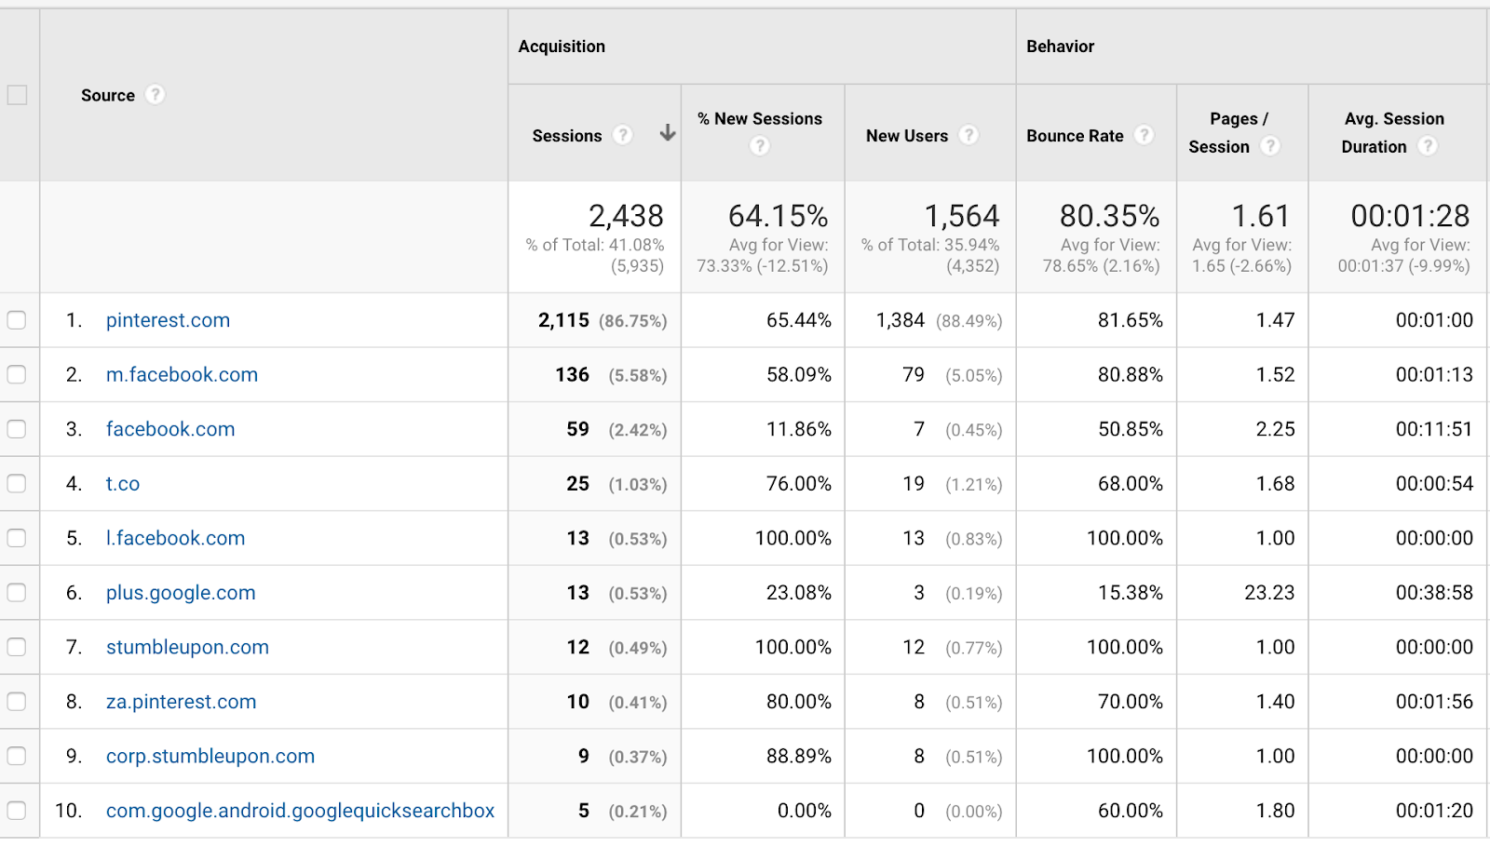The width and height of the screenshot is (1490, 847).
Task: Open the plus.google.com source link
Action: [x=181, y=592]
